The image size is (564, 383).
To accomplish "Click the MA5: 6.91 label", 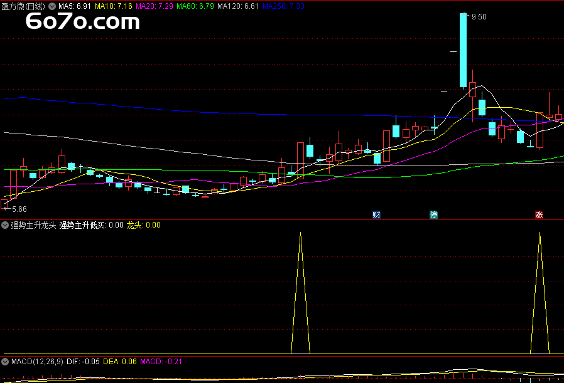I will click(x=75, y=6).
